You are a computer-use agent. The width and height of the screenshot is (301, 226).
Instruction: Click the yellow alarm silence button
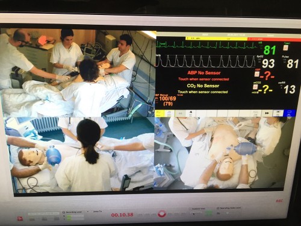159,113
